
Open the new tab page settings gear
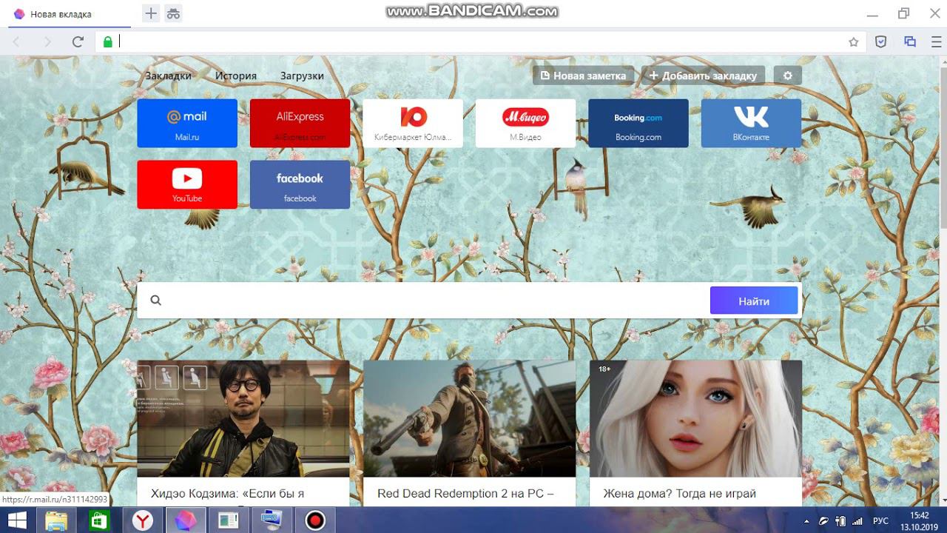(787, 76)
